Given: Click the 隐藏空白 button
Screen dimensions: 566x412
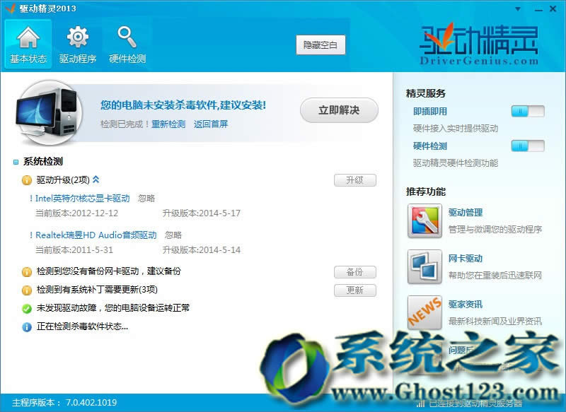Looking at the screenshot, I should (320, 45).
